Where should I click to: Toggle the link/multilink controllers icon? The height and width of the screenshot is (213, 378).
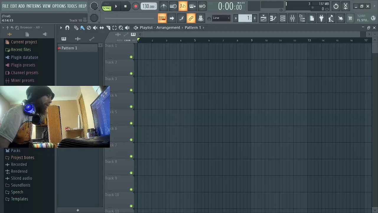click(191, 18)
